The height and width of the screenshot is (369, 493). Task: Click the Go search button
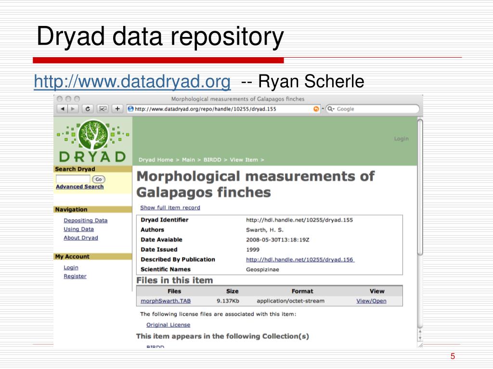coord(98,179)
